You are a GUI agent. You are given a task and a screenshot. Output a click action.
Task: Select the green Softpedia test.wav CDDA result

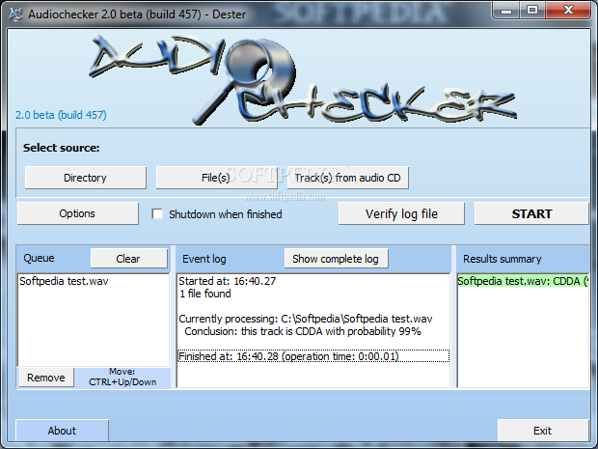click(x=523, y=281)
